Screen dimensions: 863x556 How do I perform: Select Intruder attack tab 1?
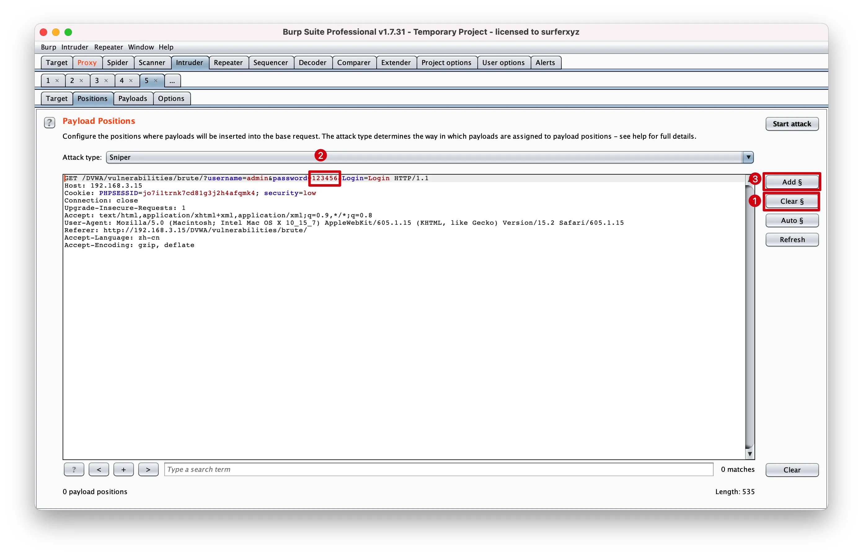pyautogui.click(x=48, y=81)
